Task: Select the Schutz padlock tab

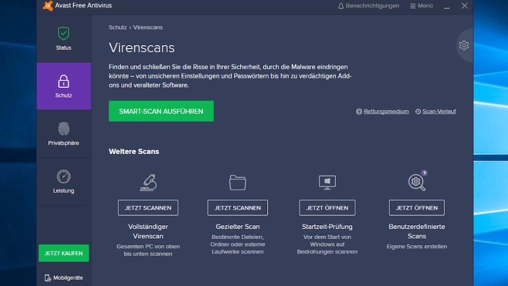Action: 63,86
